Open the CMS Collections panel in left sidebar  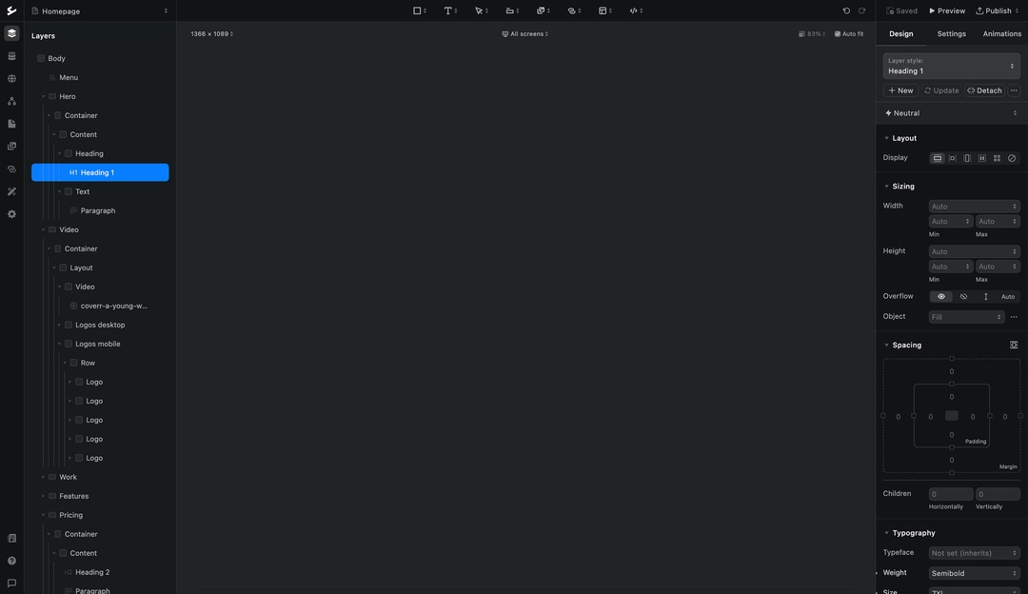(10, 55)
